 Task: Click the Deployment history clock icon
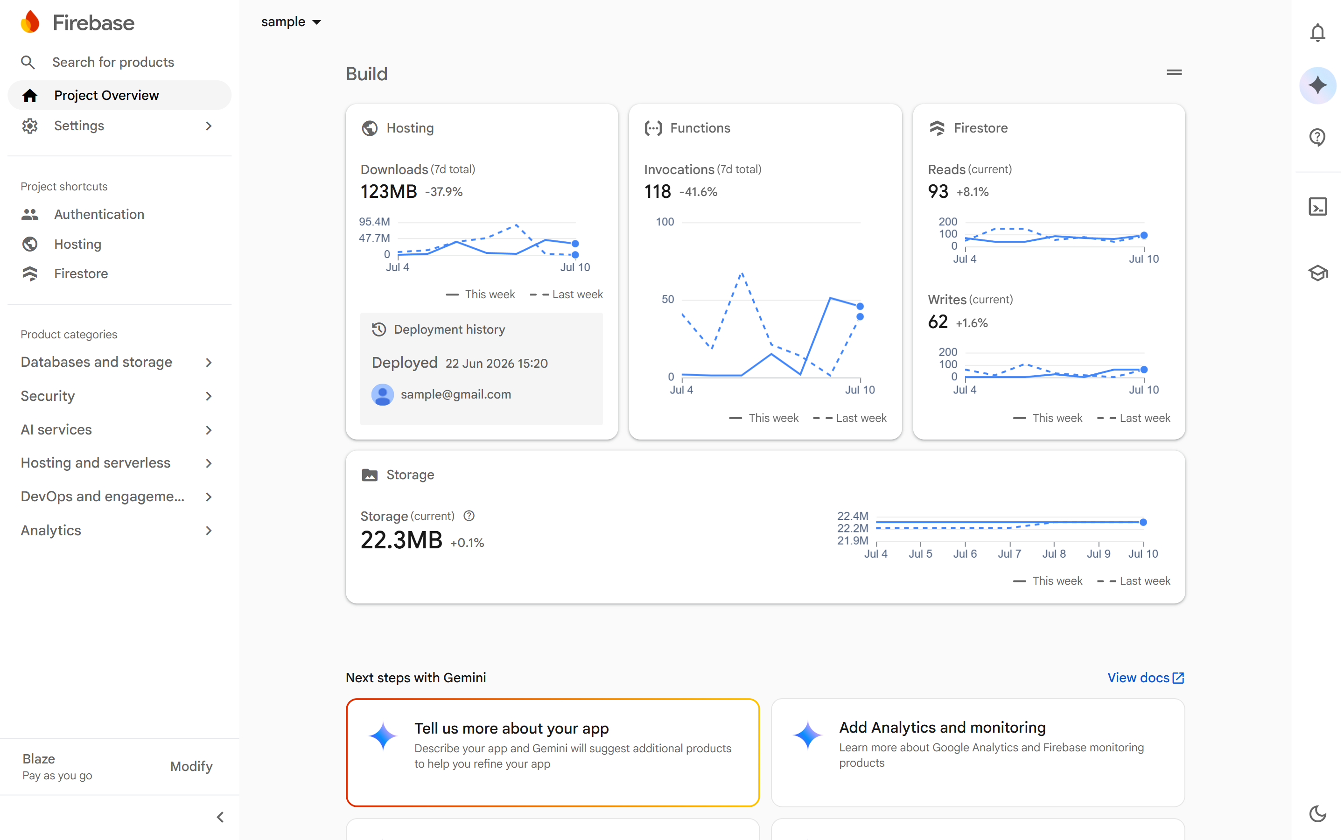point(379,329)
